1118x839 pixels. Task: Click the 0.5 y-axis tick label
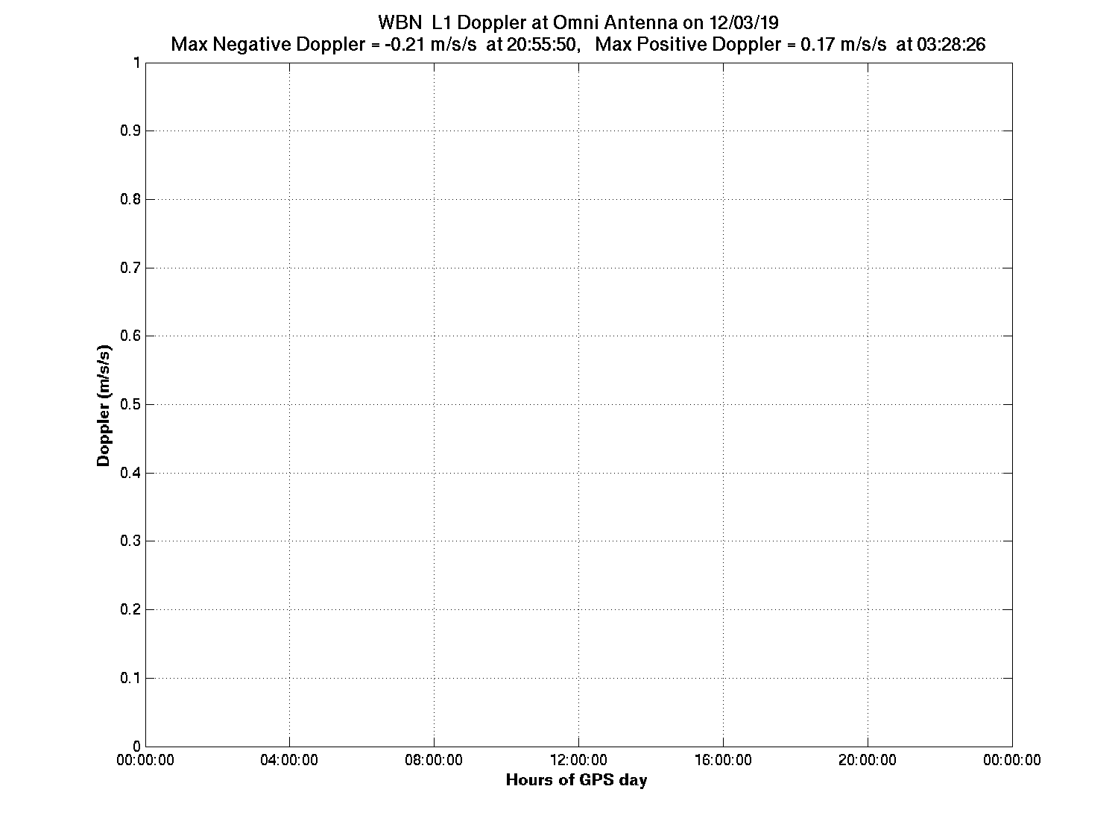click(x=130, y=405)
